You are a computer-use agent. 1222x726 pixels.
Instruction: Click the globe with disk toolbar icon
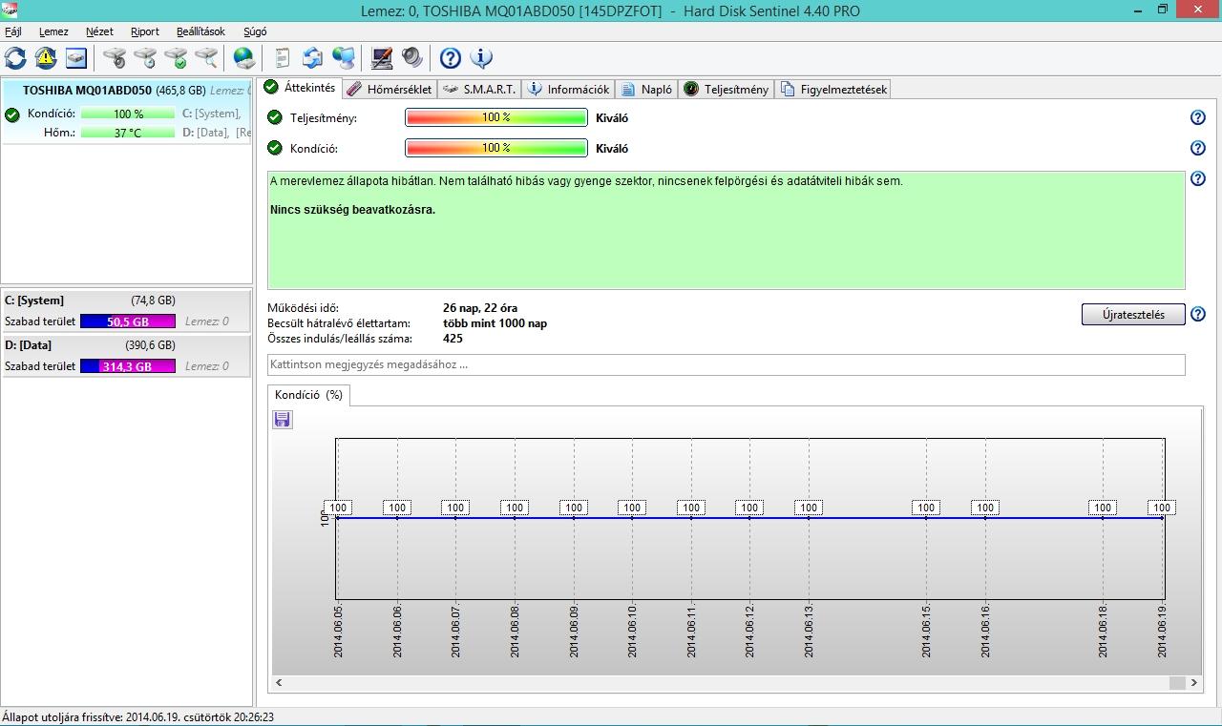click(x=244, y=58)
